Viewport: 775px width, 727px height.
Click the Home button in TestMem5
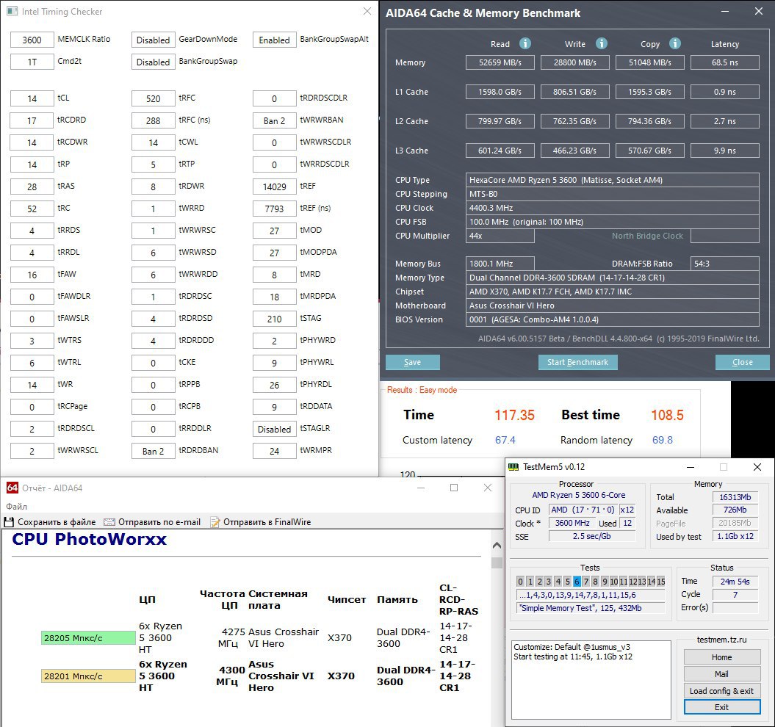[721, 657]
